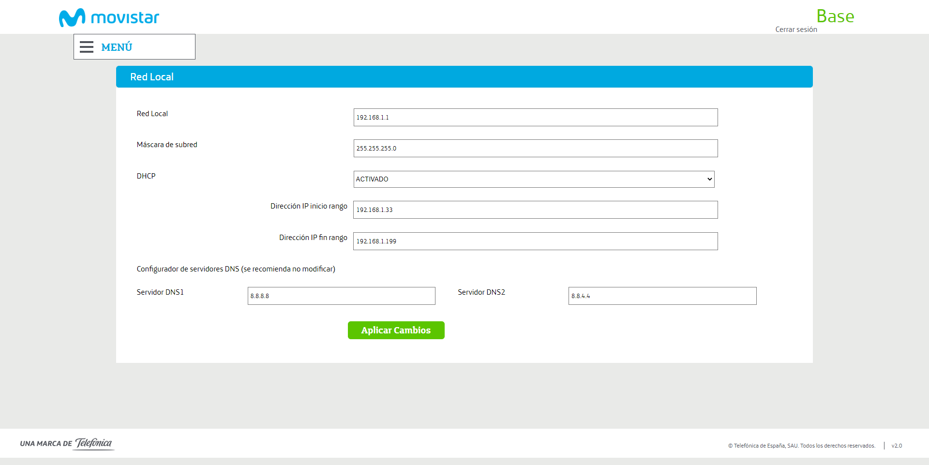Click the movistar wordmark text
This screenshot has height=465, width=929.
point(125,18)
